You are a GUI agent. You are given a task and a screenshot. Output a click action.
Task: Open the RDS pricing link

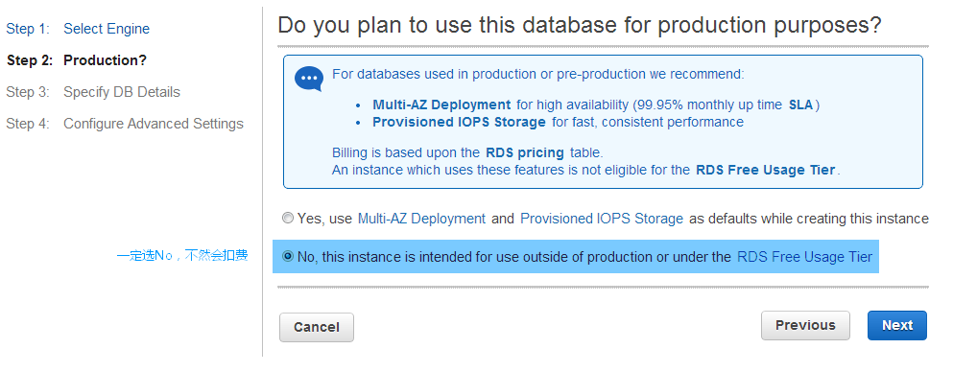[x=525, y=152]
